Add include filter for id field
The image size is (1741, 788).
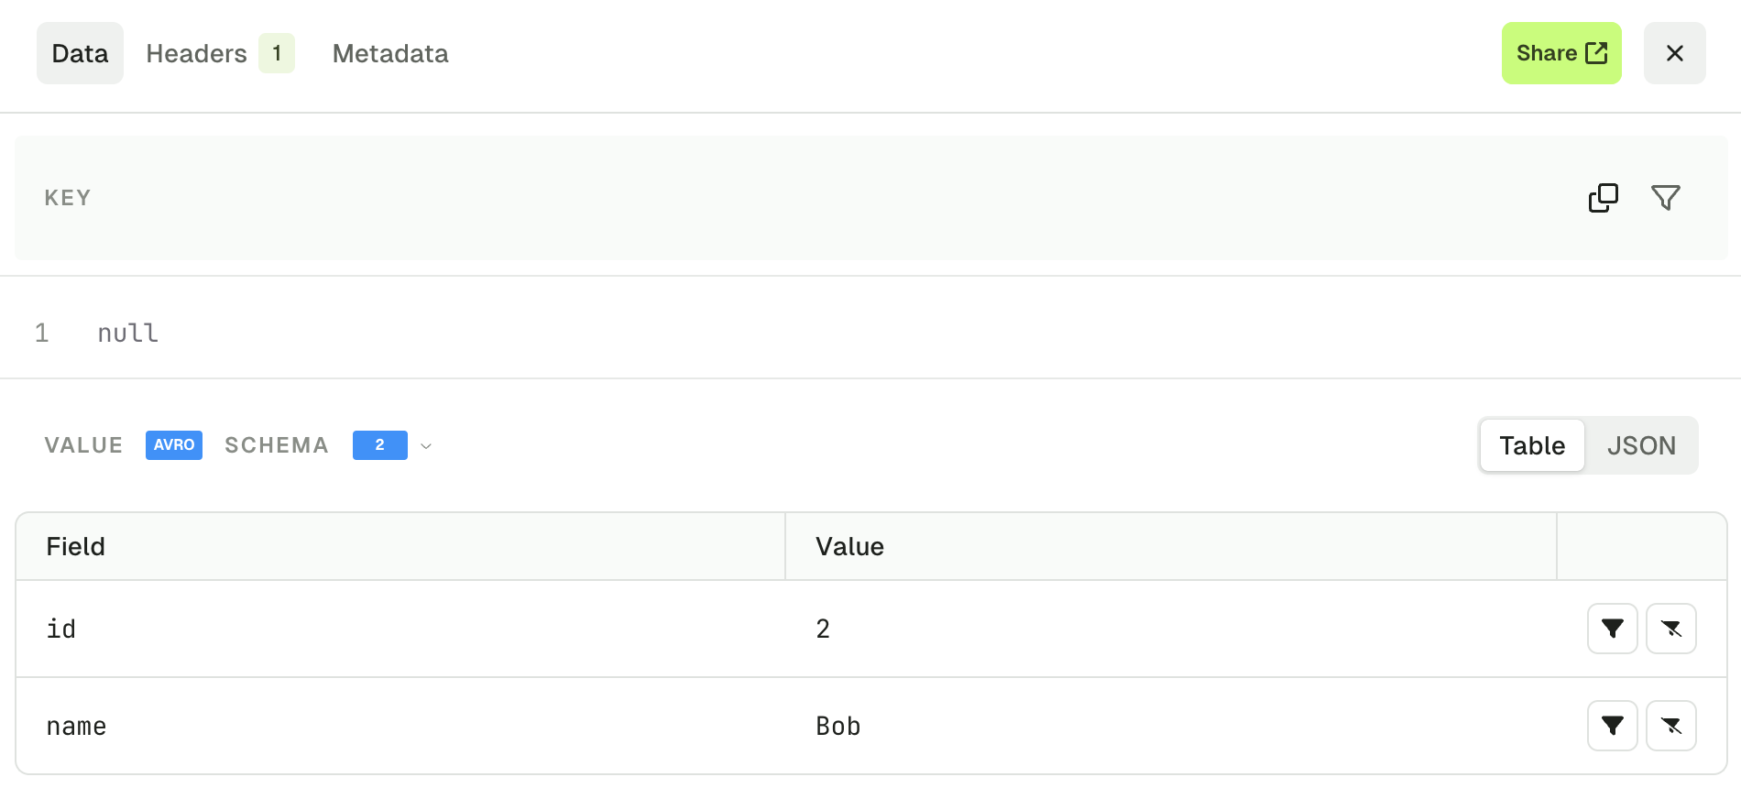click(x=1612, y=629)
